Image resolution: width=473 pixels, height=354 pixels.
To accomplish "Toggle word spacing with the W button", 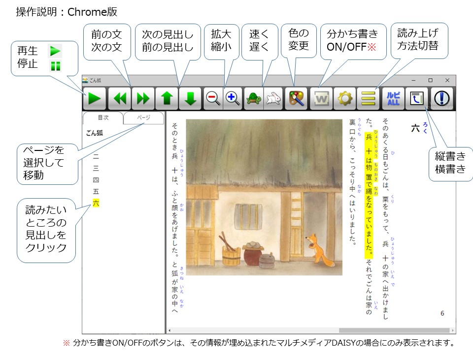I will (x=321, y=99).
